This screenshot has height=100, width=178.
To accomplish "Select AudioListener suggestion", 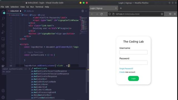I will (58, 84).
